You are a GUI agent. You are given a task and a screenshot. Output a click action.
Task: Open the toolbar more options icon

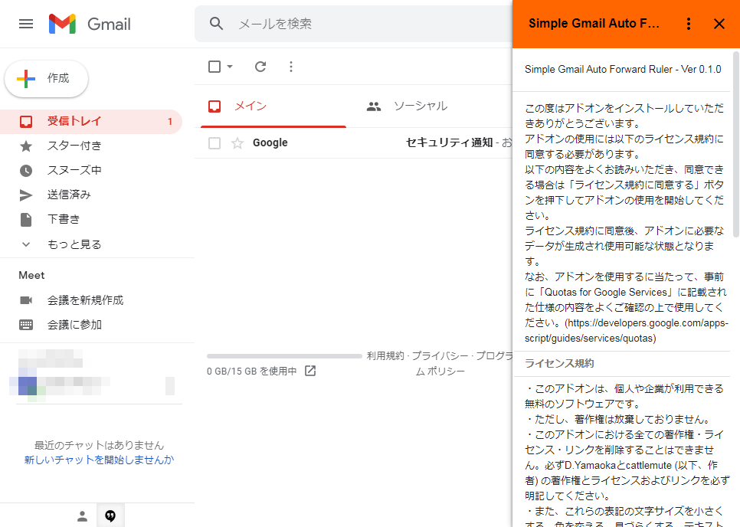[x=291, y=67]
